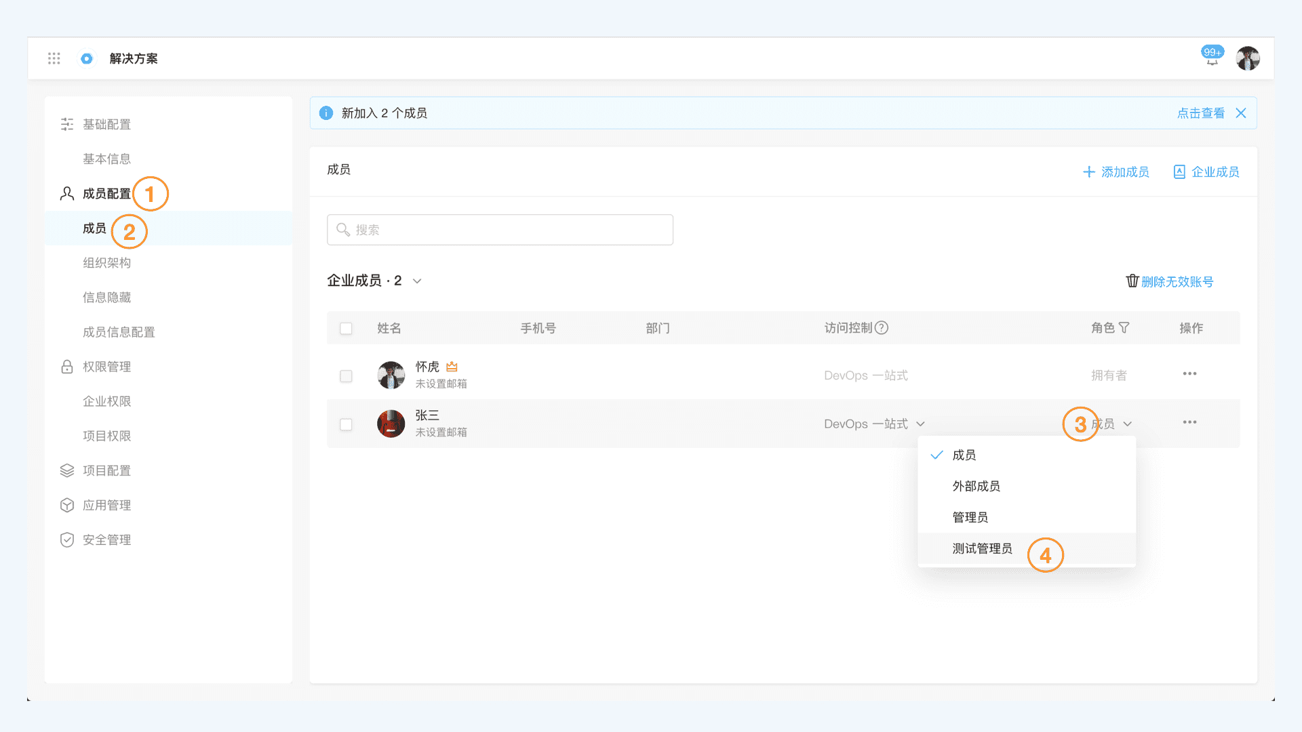Screen dimensions: 1302x732
Task: Check the checkbox for 怀虎 row
Action: (x=346, y=376)
